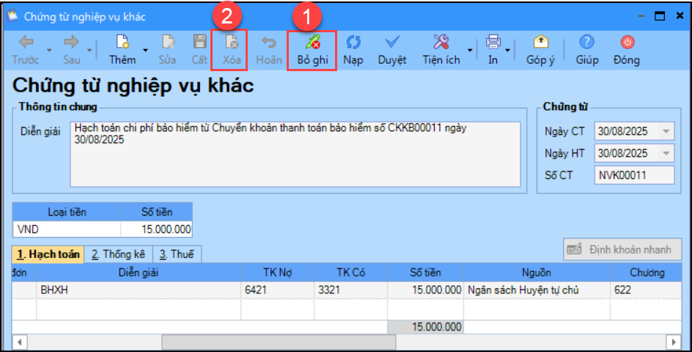Maximize the Chứng từ nghiệp vụ khác window
This screenshot has width=692, height=352.
[660, 16]
